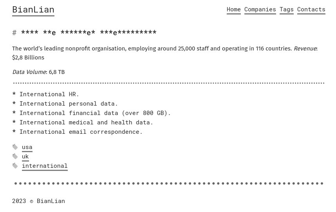
Task: Click the tag icon beside international
Action: click(15, 166)
